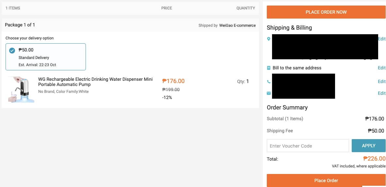Edit the email address
This screenshot has height=187, width=386.
381,93
